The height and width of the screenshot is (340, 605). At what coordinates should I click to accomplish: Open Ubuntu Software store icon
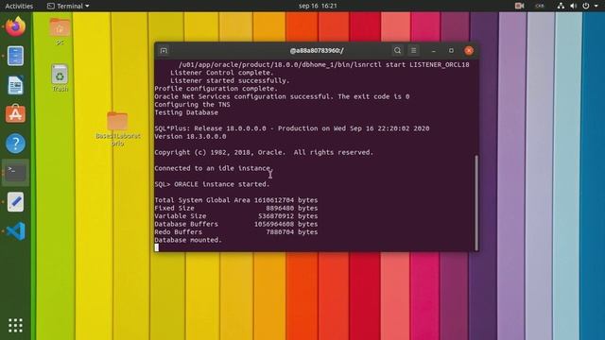click(x=15, y=114)
